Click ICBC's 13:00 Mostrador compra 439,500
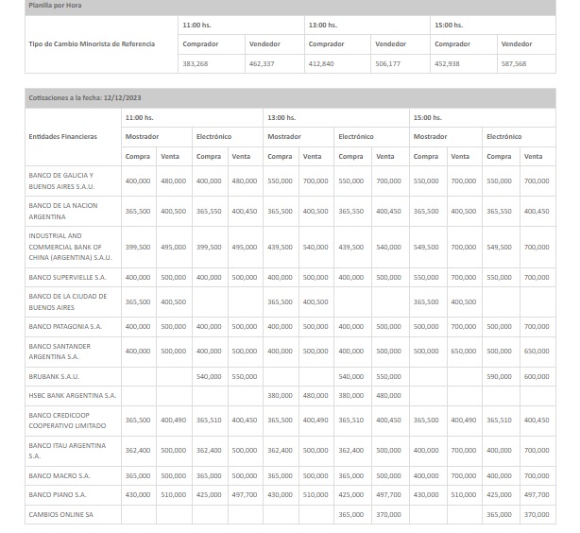 click(x=280, y=247)
